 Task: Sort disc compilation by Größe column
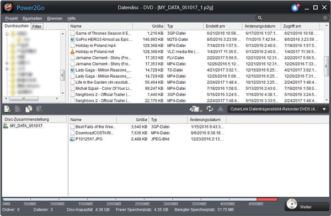point(132,120)
